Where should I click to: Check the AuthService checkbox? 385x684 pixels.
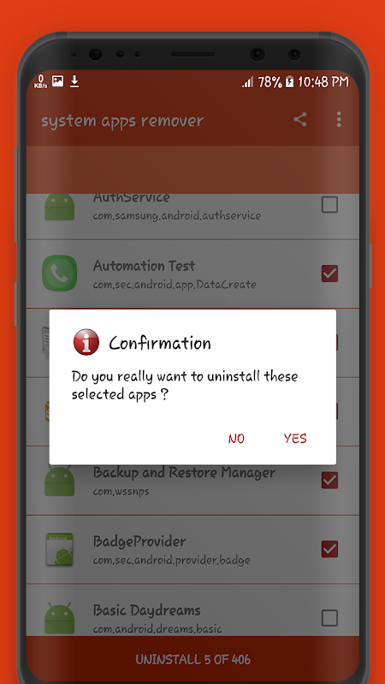point(329,204)
